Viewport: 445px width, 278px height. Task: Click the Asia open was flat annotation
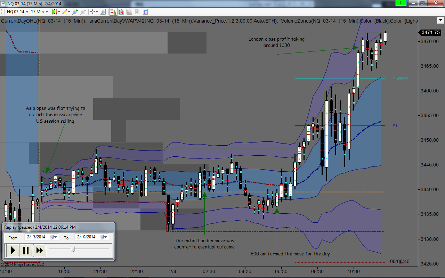click(55, 115)
